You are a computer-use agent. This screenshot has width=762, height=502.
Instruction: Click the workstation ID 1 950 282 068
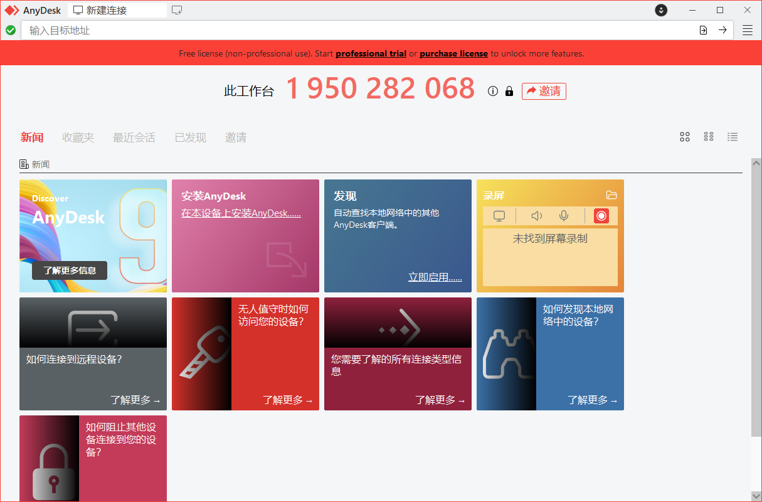[x=381, y=88]
